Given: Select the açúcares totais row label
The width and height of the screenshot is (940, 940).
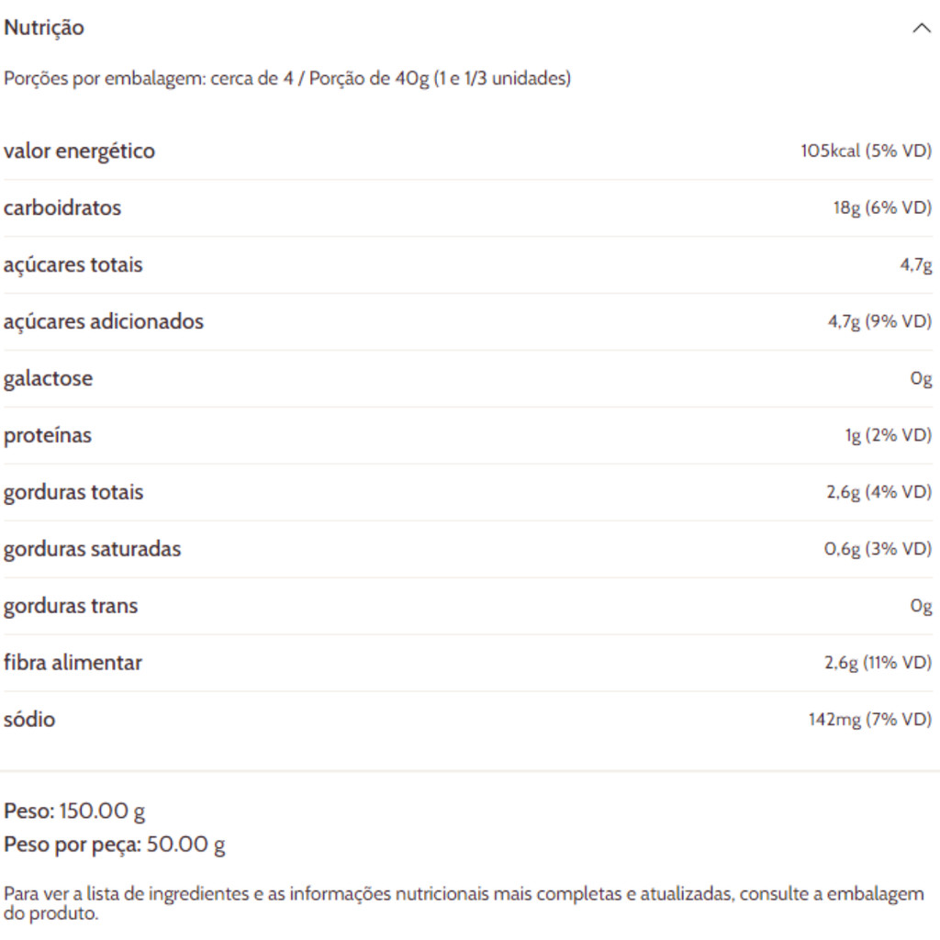Looking at the screenshot, I should (73, 265).
